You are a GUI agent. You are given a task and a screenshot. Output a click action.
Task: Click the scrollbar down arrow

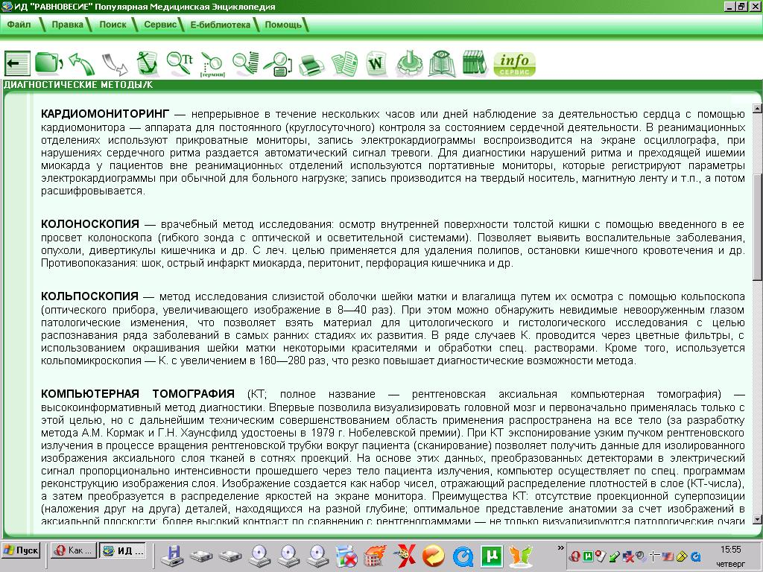(x=757, y=519)
